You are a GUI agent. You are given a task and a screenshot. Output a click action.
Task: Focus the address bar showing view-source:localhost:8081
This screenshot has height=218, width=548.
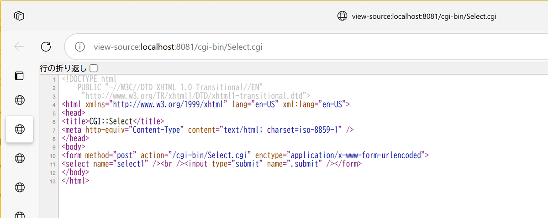[x=306, y=47]
